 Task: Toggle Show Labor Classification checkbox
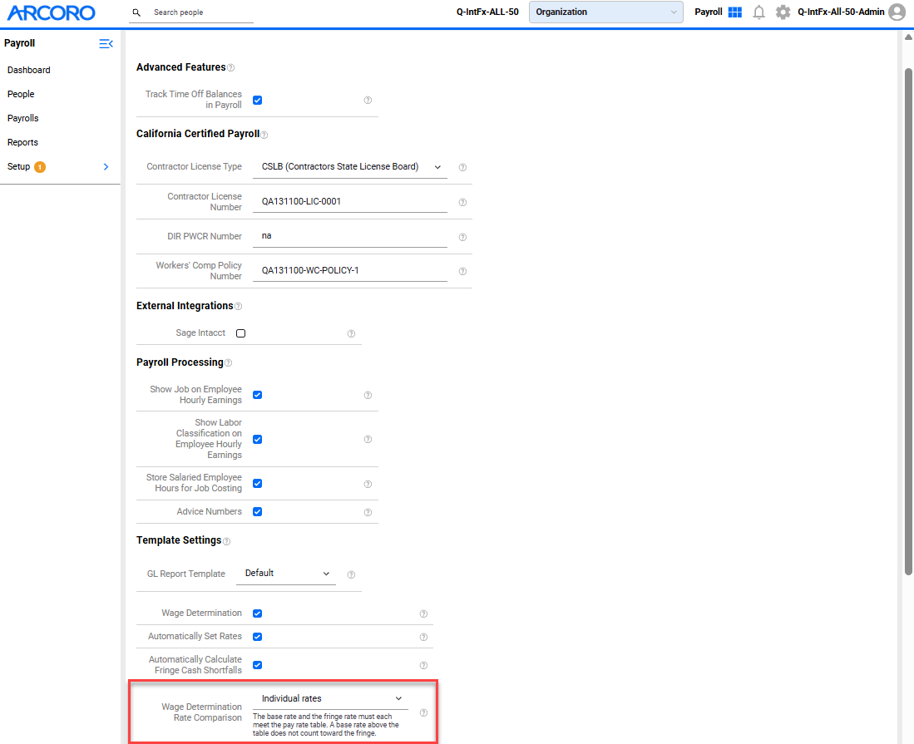click(257, 439)
